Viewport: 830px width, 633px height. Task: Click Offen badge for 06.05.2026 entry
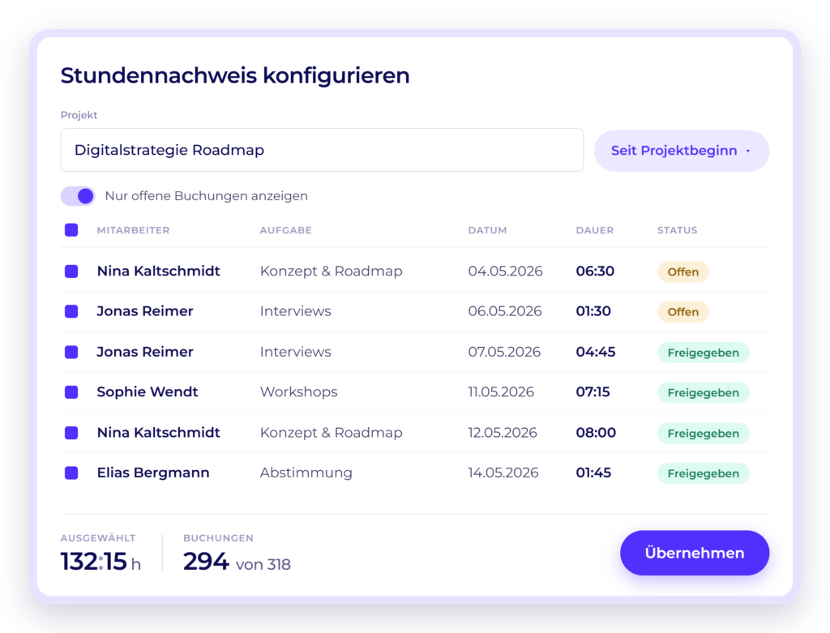tap(682, 312)
